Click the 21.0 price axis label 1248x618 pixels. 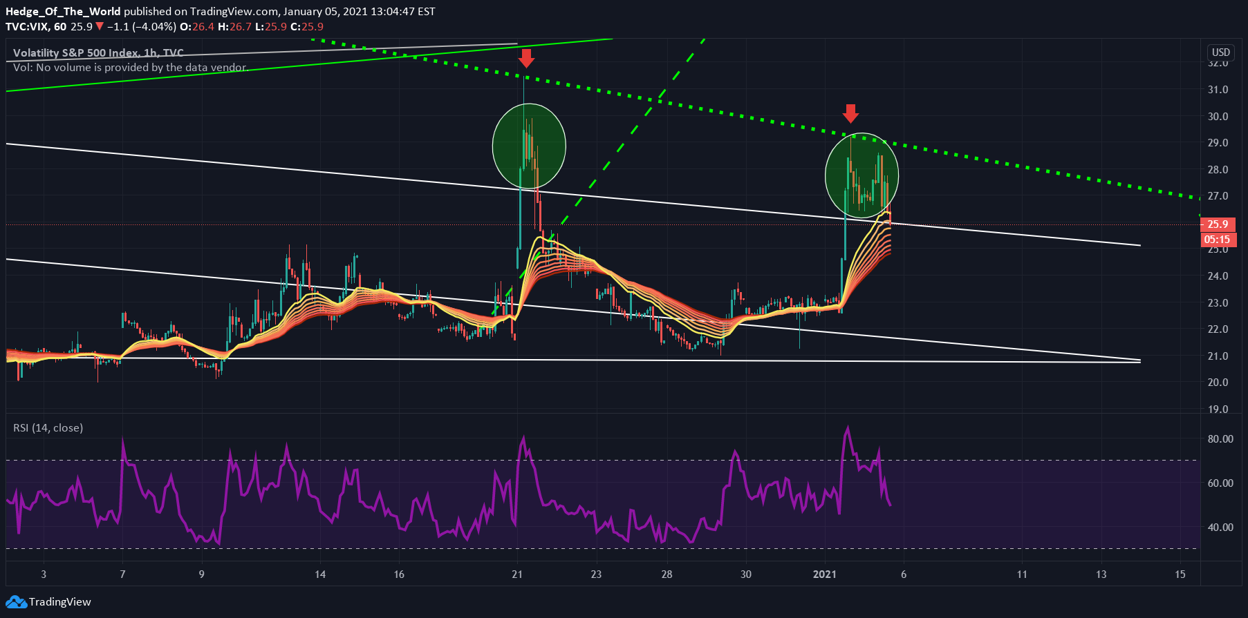coord(1218,356)
